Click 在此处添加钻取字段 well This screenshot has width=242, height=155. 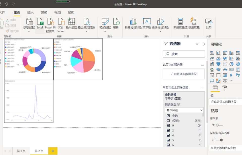click(225, 148)
